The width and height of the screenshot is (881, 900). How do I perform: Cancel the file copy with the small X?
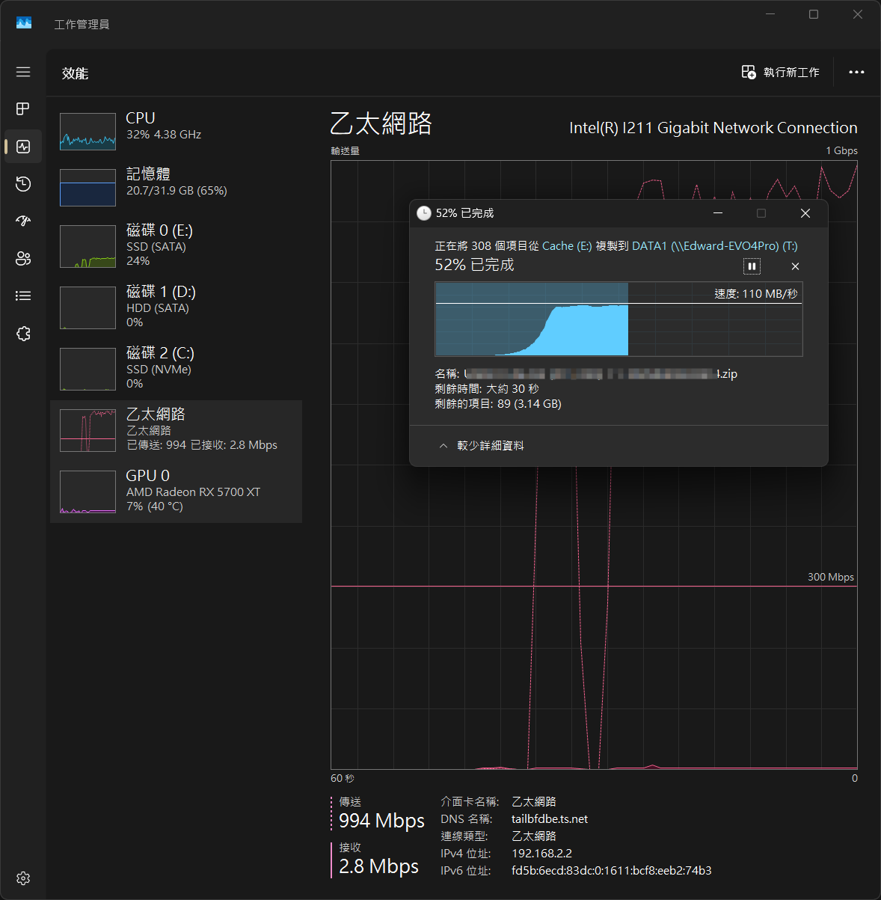click(x=795, y=266)
